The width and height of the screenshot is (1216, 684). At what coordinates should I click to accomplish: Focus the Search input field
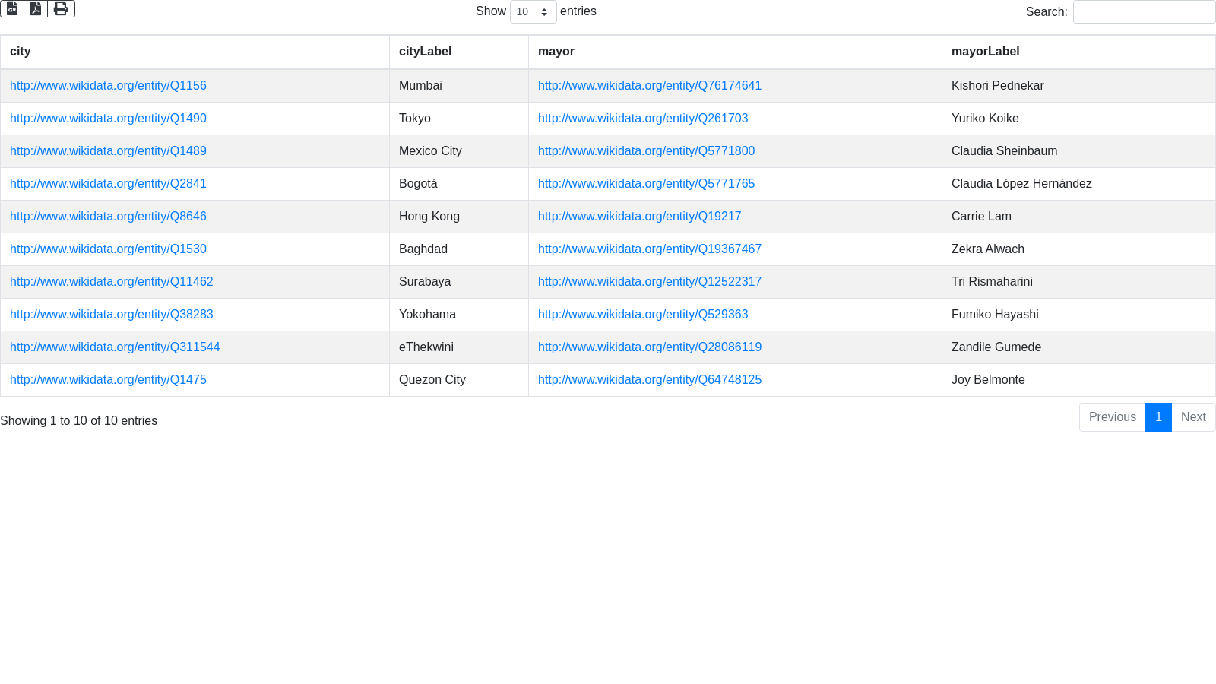click(1144, 12)
